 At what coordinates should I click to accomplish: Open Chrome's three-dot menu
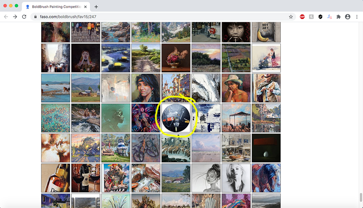pos(357,16)
